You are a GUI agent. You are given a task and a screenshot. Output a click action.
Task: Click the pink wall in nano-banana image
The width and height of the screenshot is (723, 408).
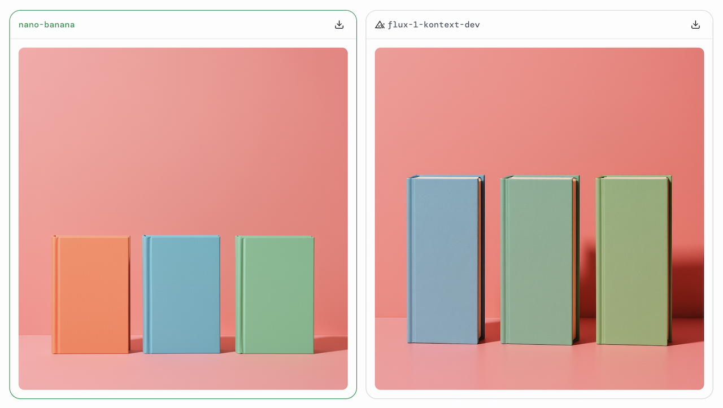183,141
